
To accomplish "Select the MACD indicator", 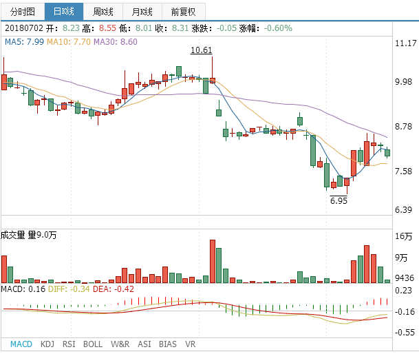I will [21, 344].
